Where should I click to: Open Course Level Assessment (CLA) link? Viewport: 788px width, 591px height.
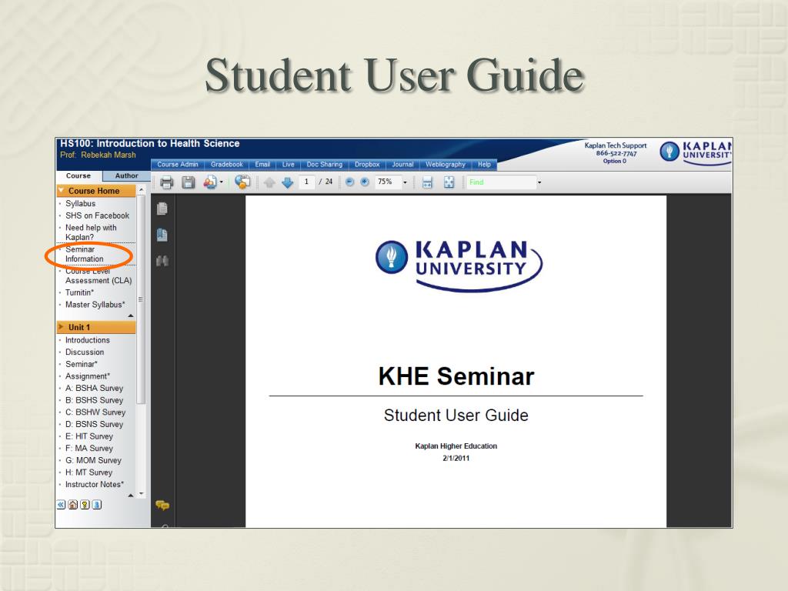point(98,276)
